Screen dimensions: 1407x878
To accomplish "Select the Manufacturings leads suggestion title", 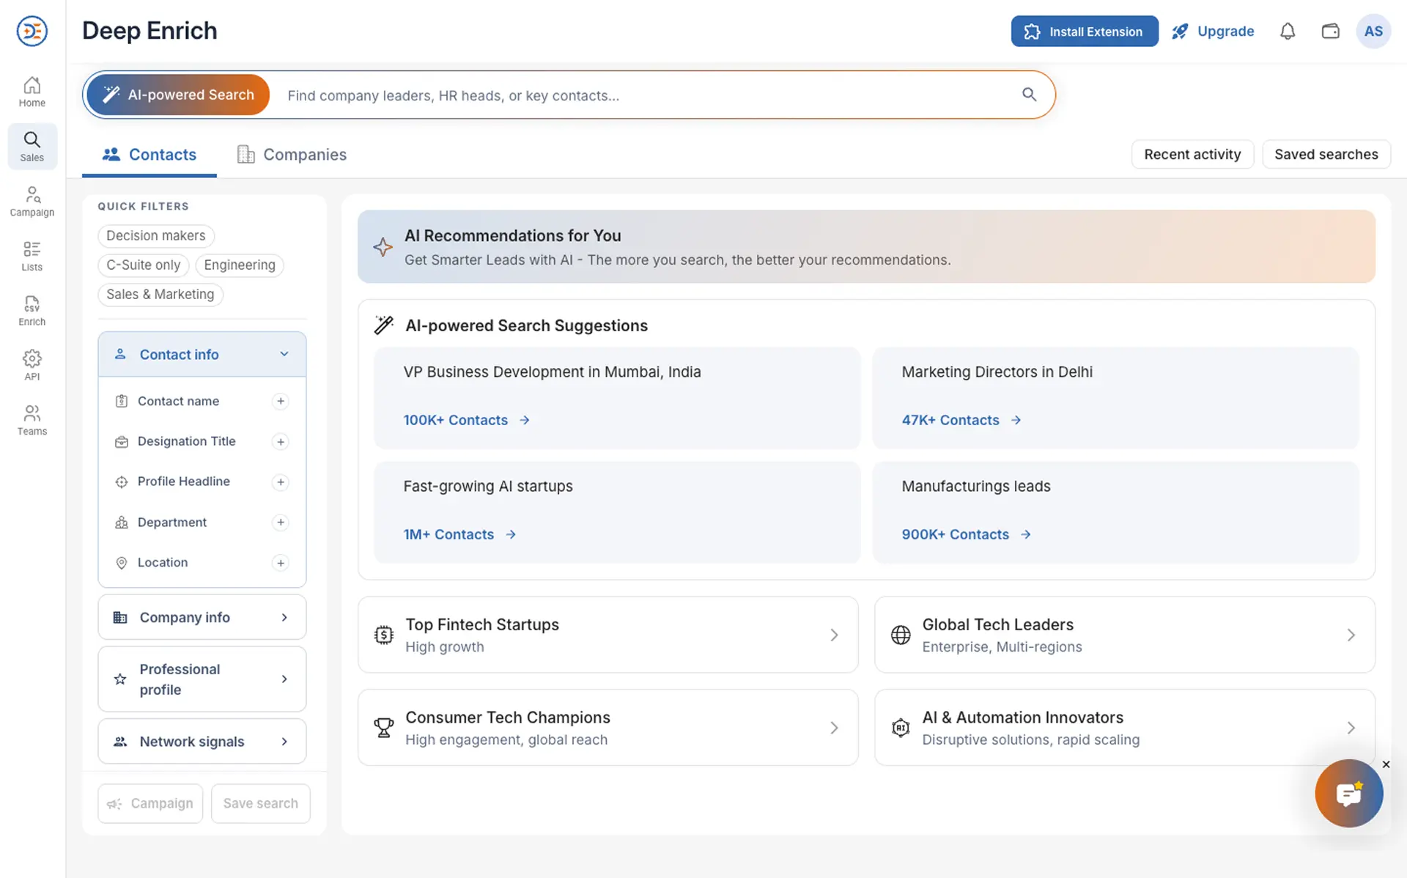I will [x=976, y=486].
